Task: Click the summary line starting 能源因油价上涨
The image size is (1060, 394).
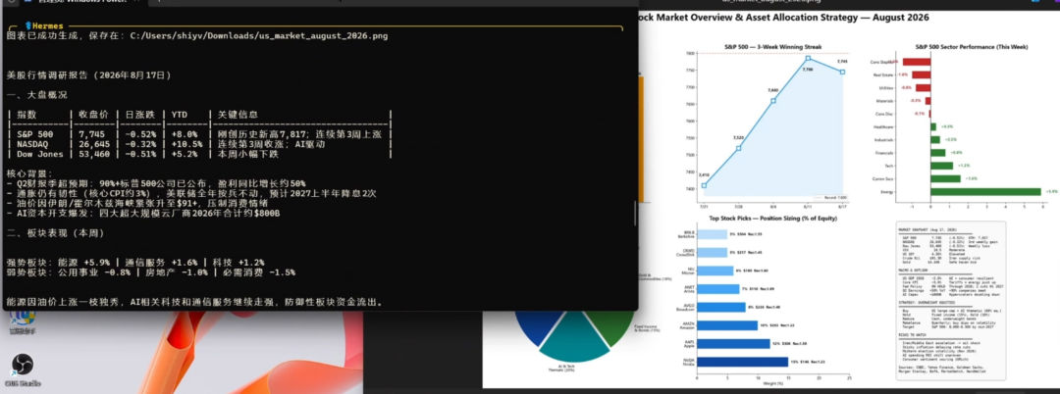Action: (194, 302)
